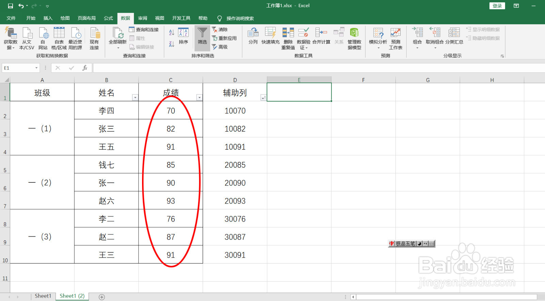Switch to the View (视图) tab
This screenshot has height=301, width=545.
pos(160,18)
